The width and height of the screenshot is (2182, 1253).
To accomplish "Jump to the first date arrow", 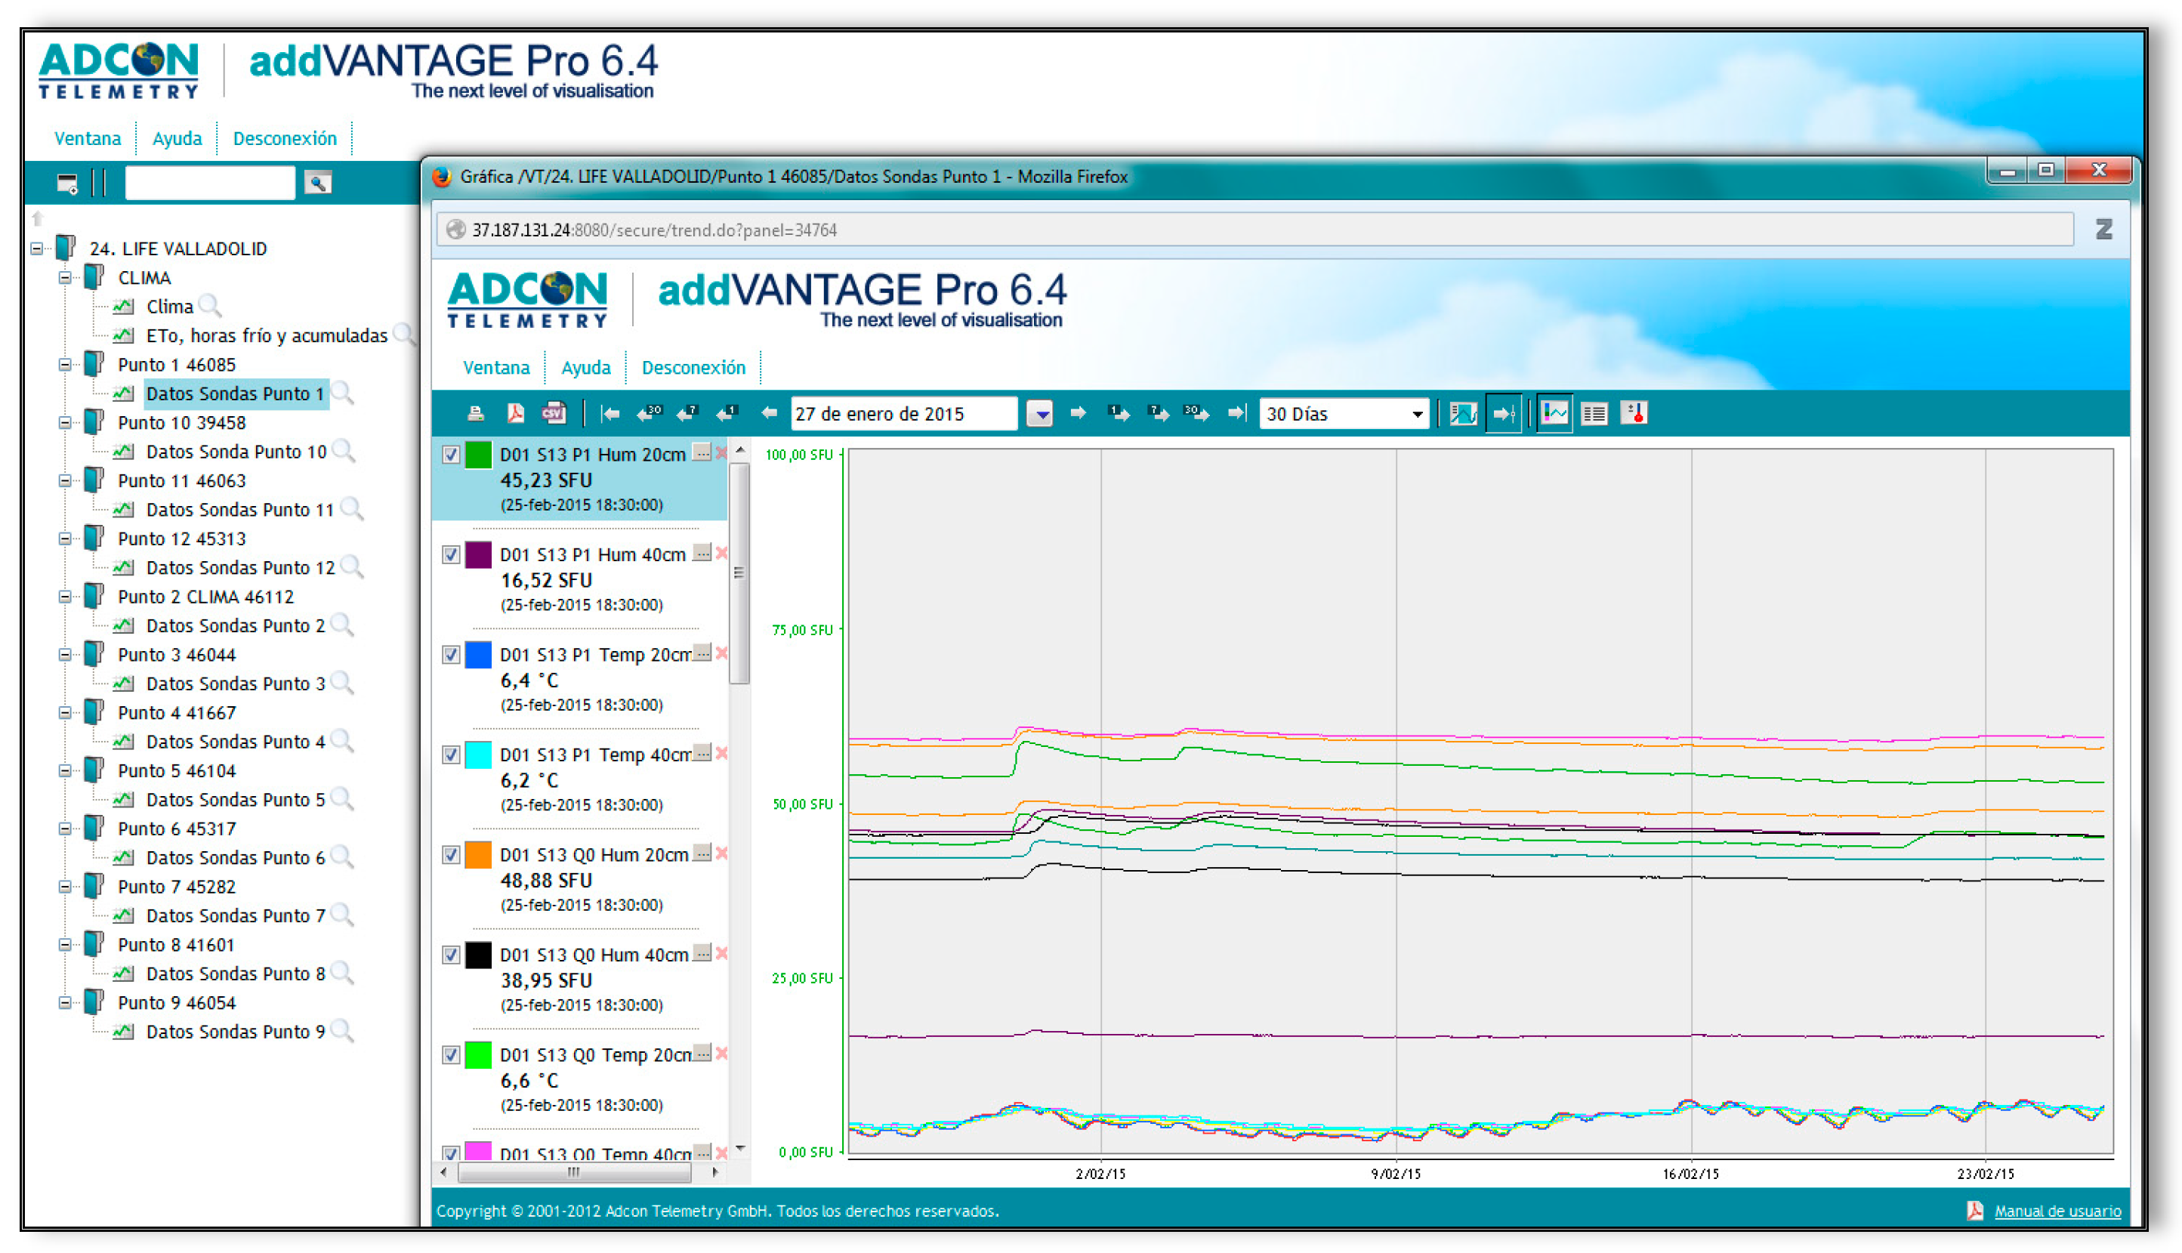I will pos(610,414).
